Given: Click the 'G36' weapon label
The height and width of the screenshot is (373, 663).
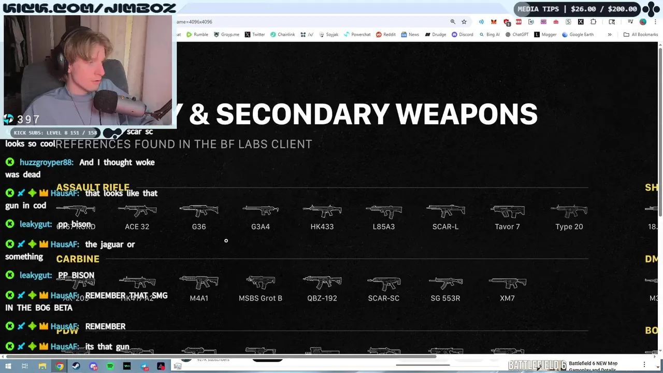Looking at the screenshot, I should coord(199,226).
